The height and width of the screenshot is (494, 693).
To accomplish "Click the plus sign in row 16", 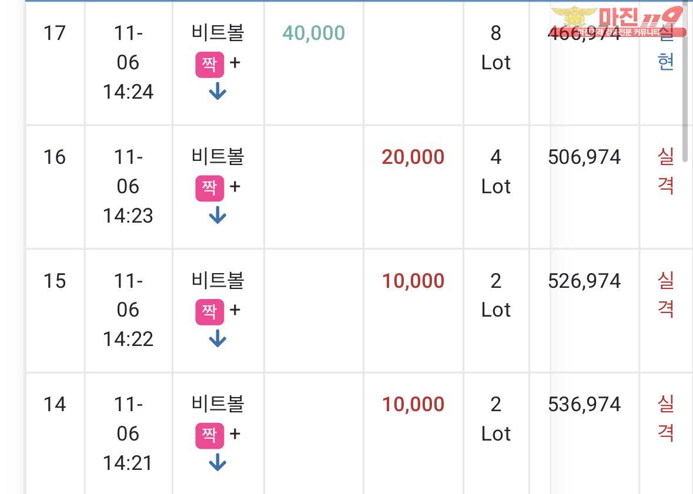I will coord(235,186).
